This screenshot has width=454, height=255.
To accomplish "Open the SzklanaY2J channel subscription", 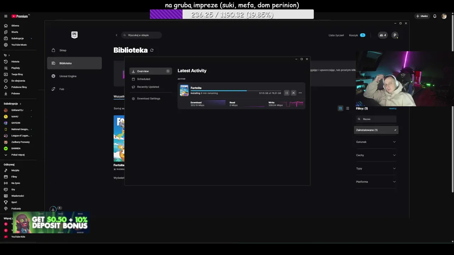I will [x=18, y=110].
